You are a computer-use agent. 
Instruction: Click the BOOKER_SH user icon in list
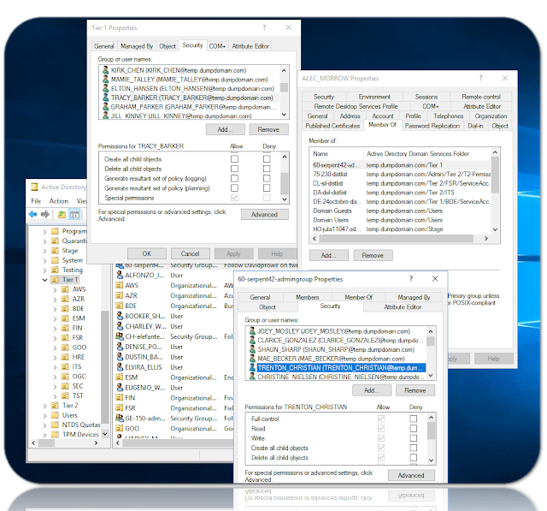click(x=120, y=316)
